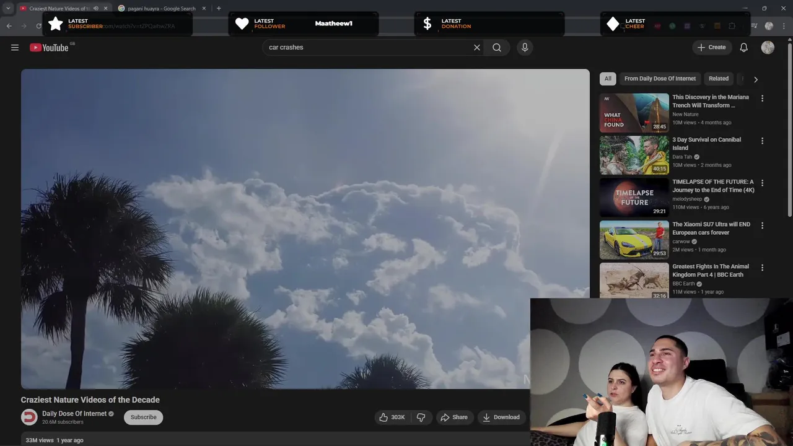Open a new browser tab with plus

[x=219, y=9]
